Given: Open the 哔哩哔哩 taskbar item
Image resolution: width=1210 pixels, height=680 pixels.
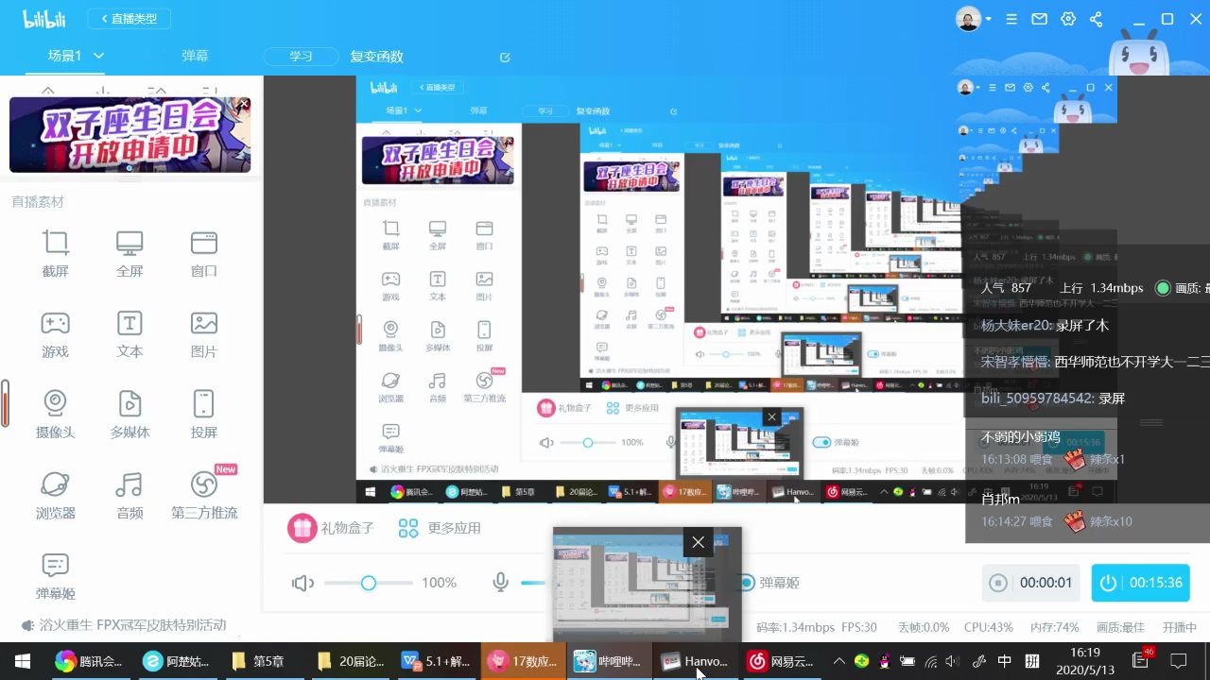Looking at the screenshot, I should [610, 661].
